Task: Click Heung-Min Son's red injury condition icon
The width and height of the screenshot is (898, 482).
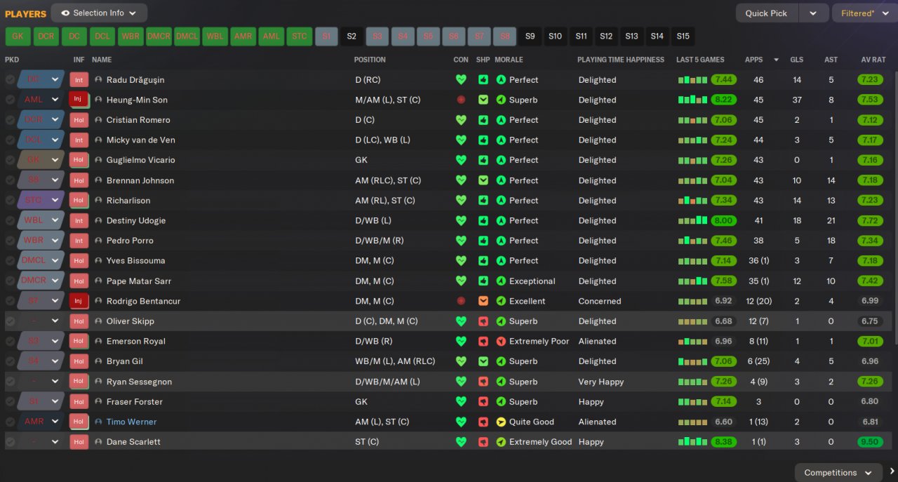Action: tap(461, 100)
